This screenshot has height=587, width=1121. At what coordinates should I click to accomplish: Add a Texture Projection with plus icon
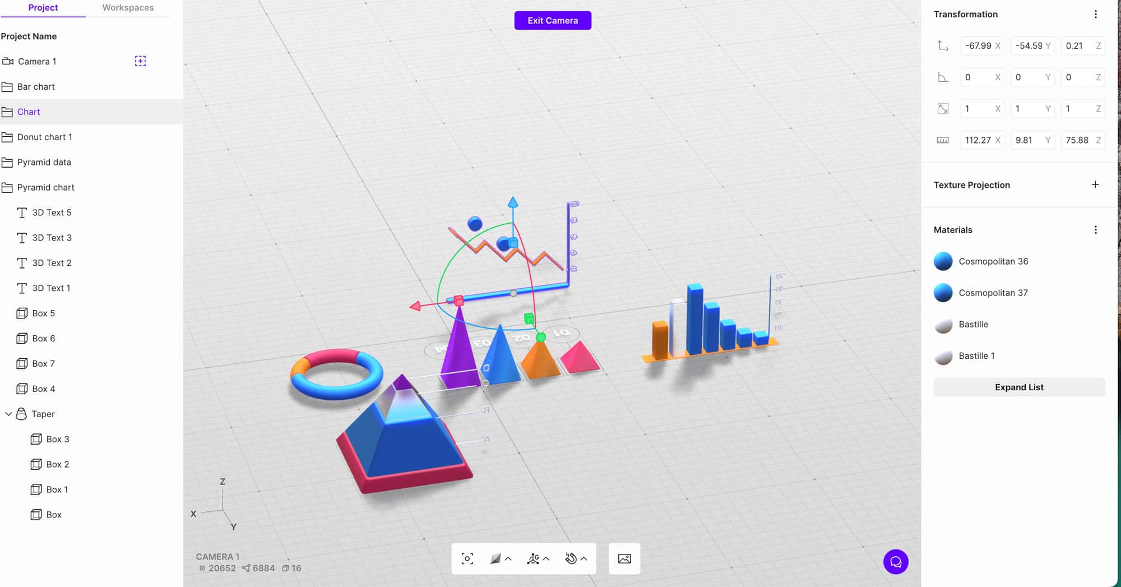coord(1095,184)
